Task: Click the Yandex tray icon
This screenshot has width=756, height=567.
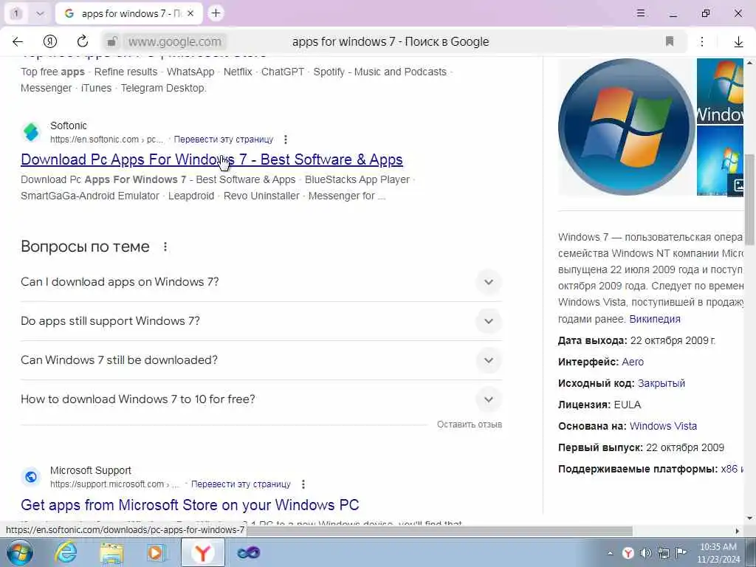Action: click(x=628, y=553)
